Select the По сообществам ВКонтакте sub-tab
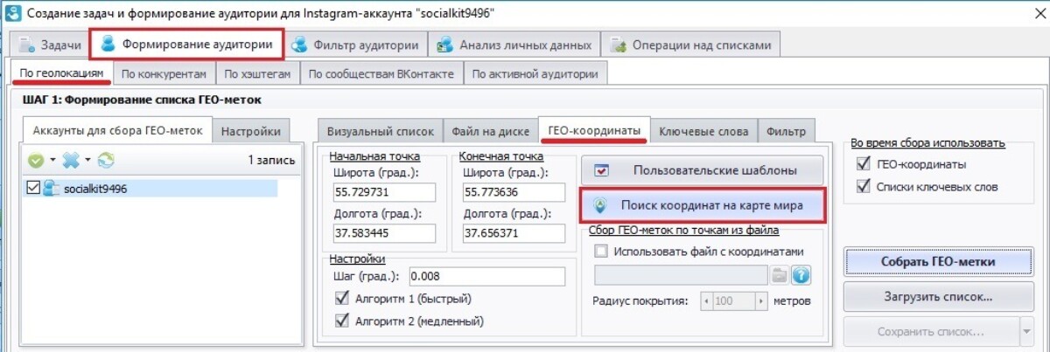 pos(381,74)
